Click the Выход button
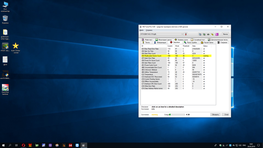The image size is (263, 148). point(225,34)
